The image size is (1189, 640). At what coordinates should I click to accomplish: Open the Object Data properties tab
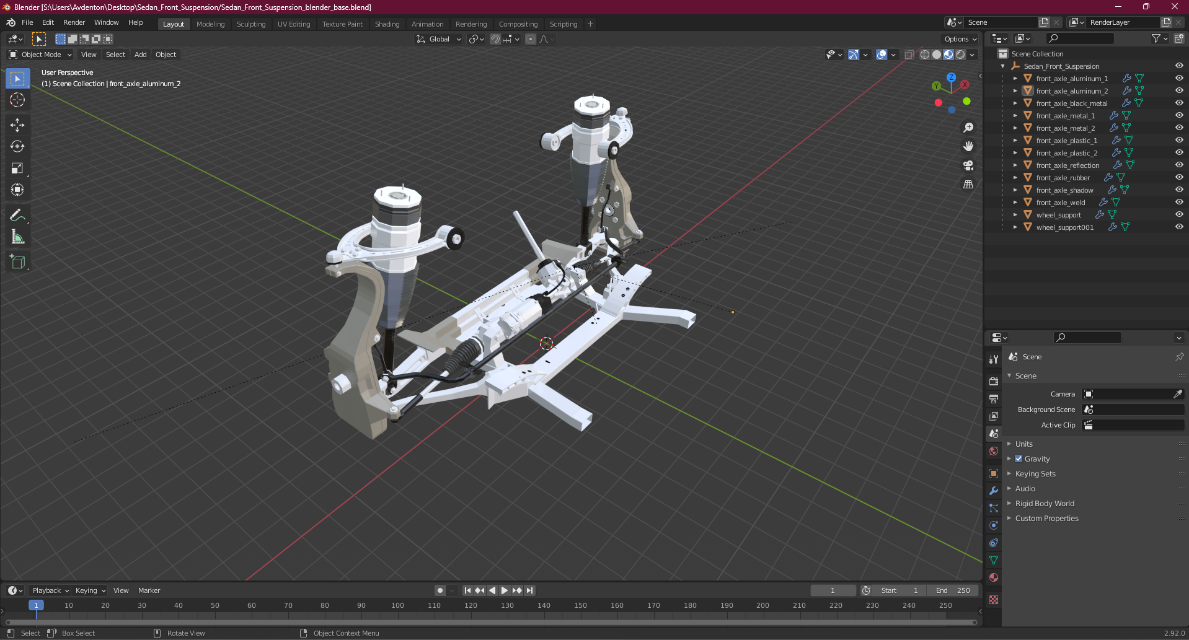(x=994, y=560)
